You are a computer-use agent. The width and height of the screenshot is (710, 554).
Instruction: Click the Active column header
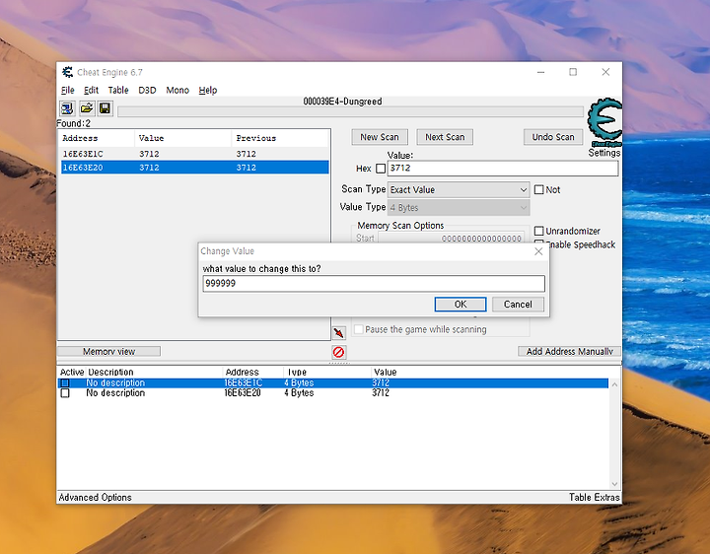(x=72, y=372)
